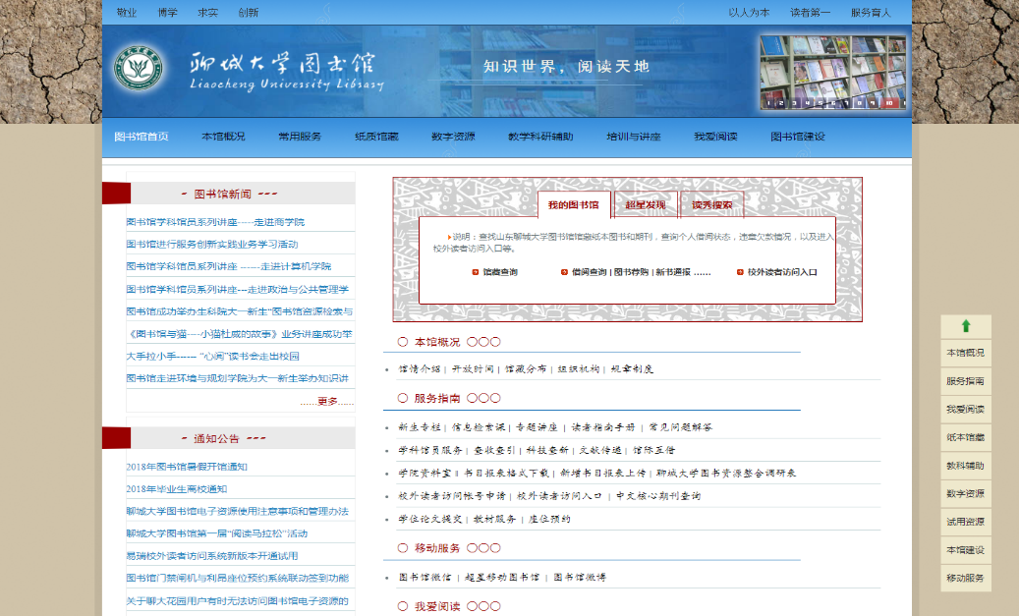Click 我爱阅读 in the floating side panel
This screenshot has height=616, width=1019.
966,410
